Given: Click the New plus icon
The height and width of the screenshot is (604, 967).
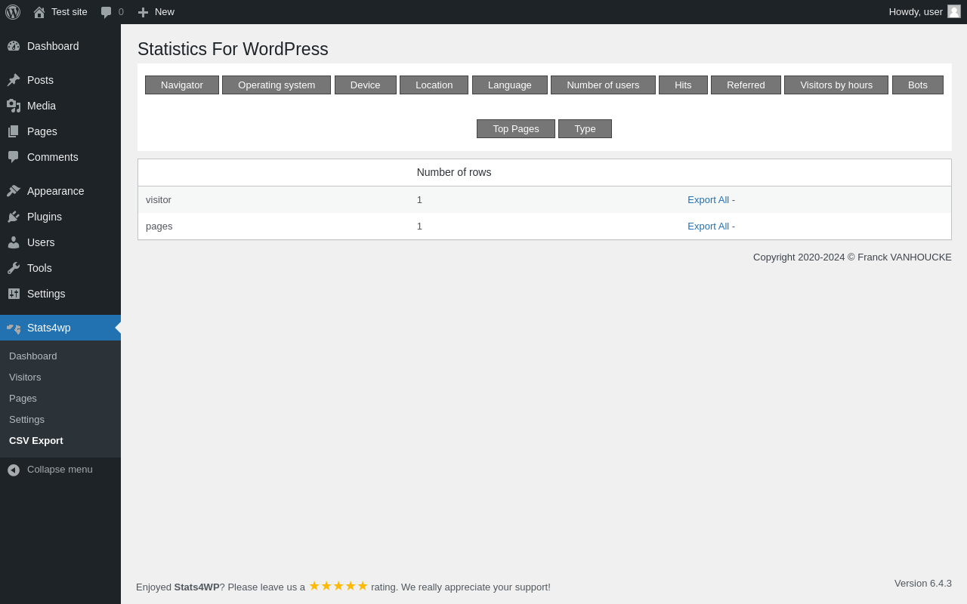Looking at the screenshot, I should (x=143, y=12).
